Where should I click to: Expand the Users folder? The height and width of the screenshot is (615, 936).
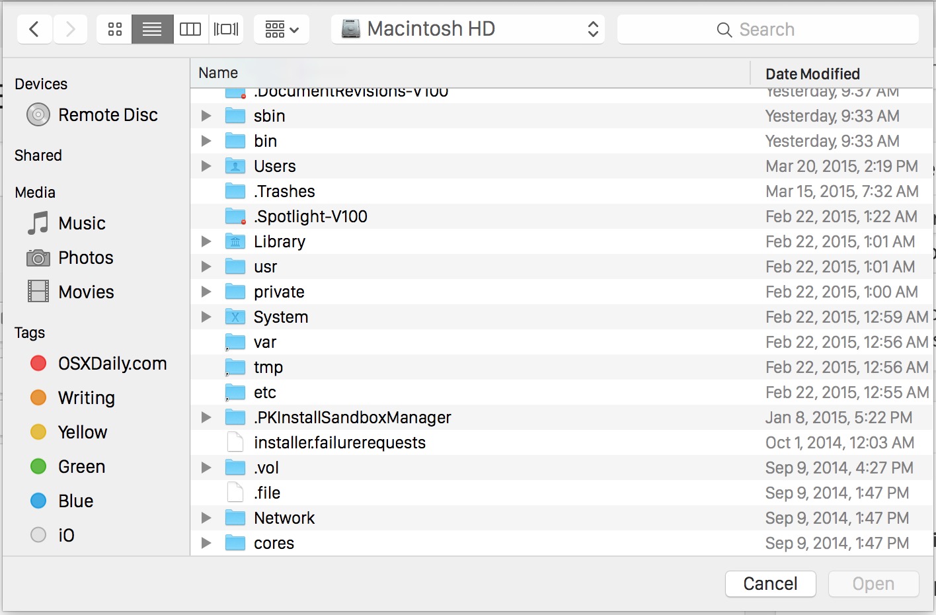coord(206,166)
